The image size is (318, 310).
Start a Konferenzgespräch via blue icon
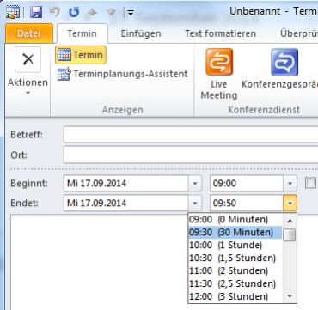click(x=284, y=62)
